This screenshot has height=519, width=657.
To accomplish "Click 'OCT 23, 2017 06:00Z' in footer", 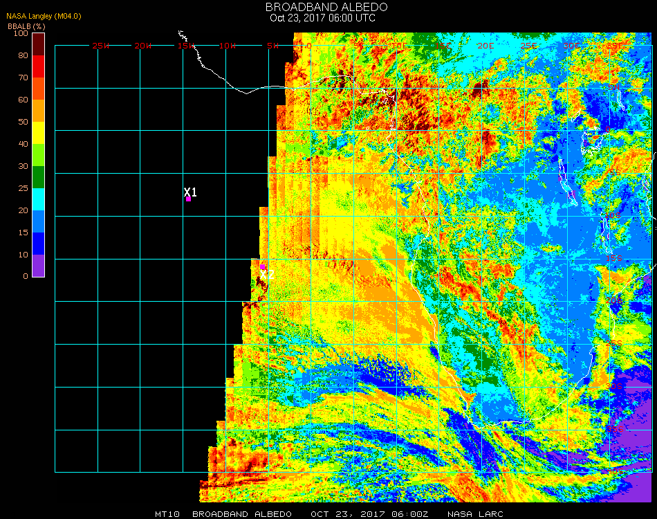I will (369, 514).
